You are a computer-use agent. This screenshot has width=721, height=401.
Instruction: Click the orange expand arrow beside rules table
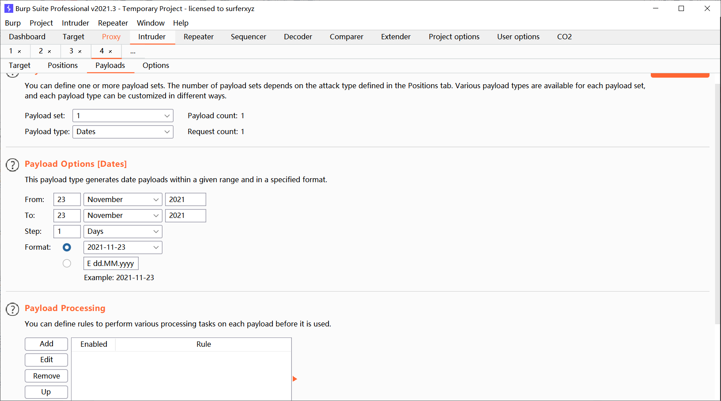[x=295, y=379]
